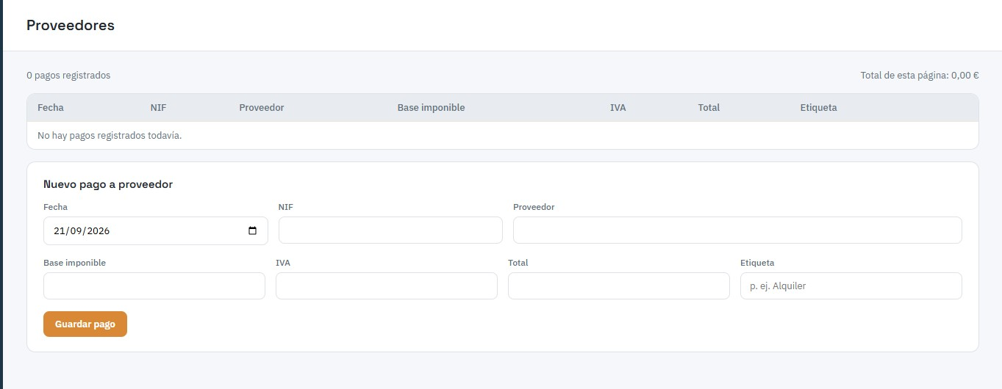The height and width of the screenshot is (389, 1002).
Task: Focus the Total input field
Action: point(619,286)
